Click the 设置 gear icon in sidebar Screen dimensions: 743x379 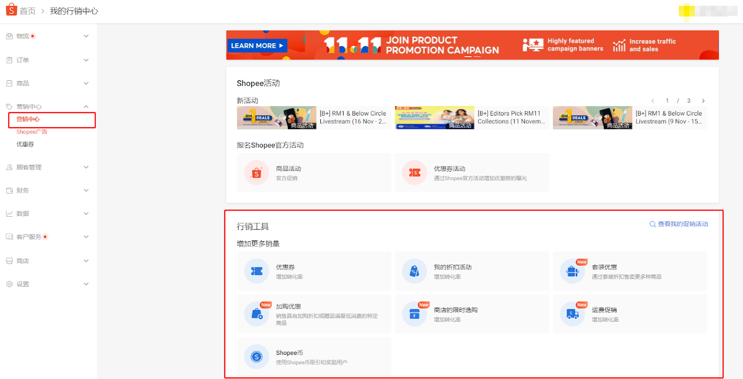click(9, 284)
